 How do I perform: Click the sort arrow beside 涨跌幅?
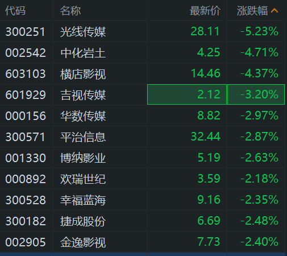click(x=274, y=11)
